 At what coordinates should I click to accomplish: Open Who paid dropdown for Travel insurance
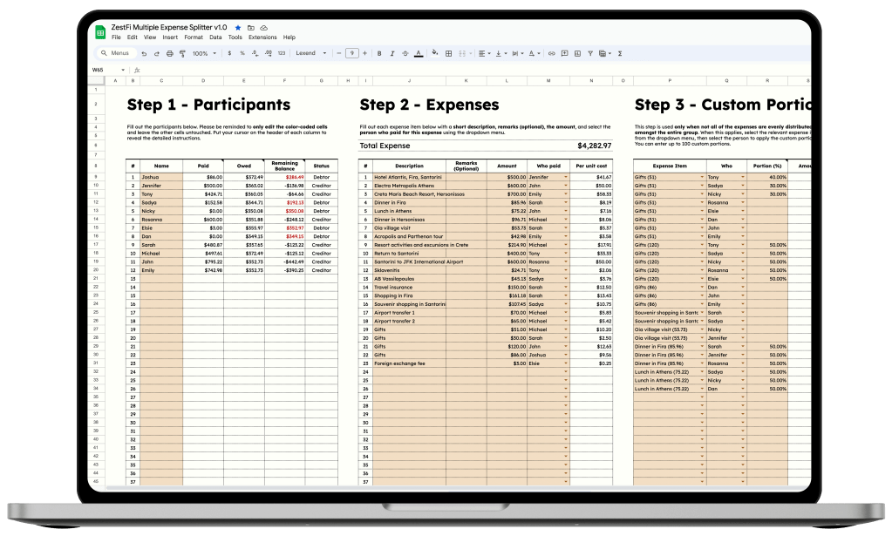565,287
